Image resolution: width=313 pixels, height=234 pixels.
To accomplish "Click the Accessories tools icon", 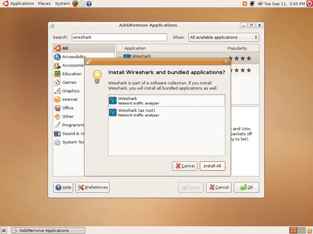I will (58, 65).
